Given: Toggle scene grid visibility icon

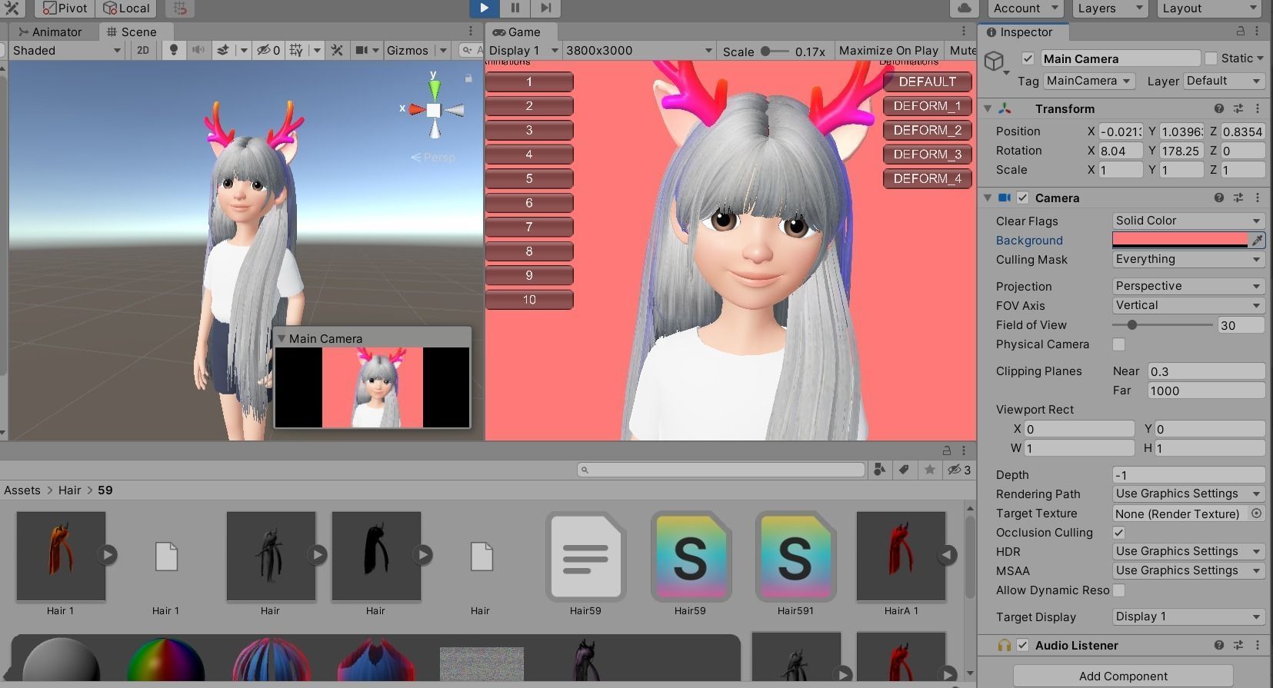Looking at the screenshot, I should click(x=296, y=50).
